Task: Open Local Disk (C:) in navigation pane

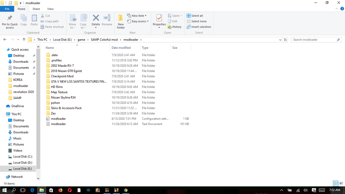Action: tap(23, 157)
